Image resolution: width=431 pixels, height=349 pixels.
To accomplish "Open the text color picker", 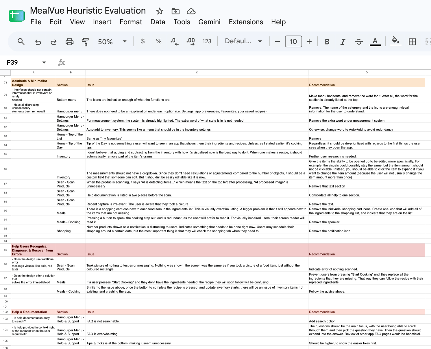I will click(x=375, y=42).
